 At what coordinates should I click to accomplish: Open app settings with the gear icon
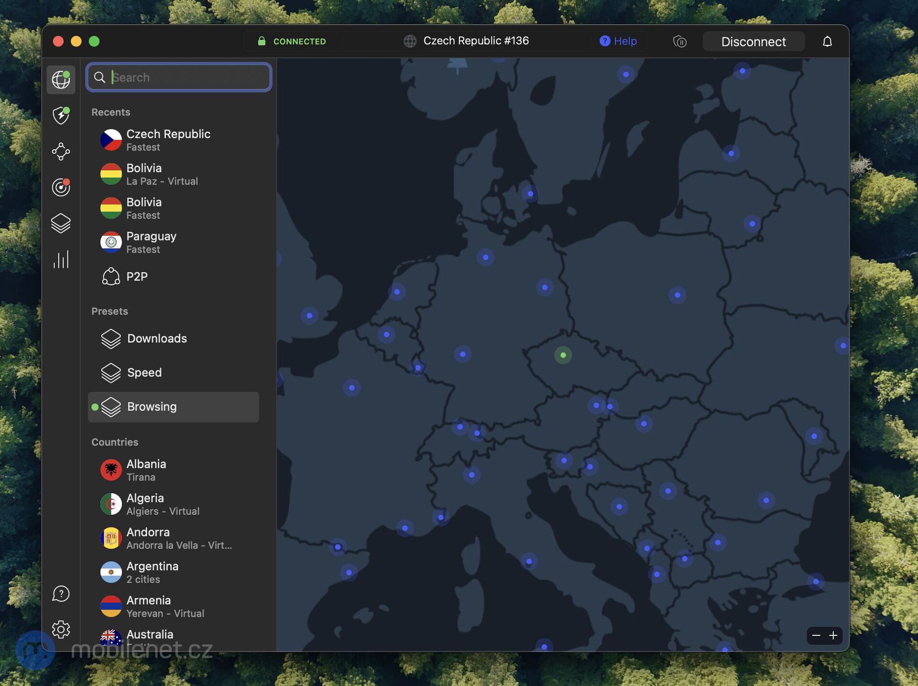coord(61,630)
